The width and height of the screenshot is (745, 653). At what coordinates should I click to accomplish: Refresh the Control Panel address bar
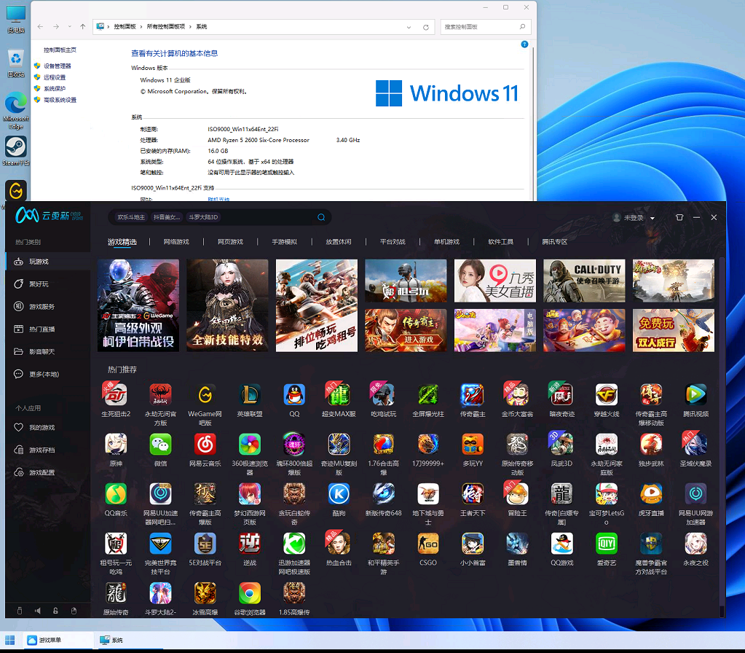point(426,27)
